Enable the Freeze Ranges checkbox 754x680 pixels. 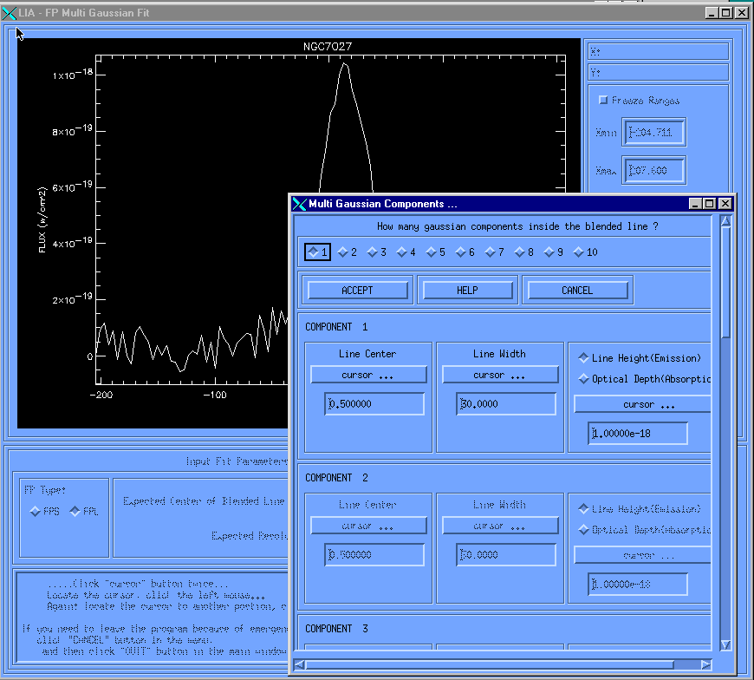tap(604, 101)
